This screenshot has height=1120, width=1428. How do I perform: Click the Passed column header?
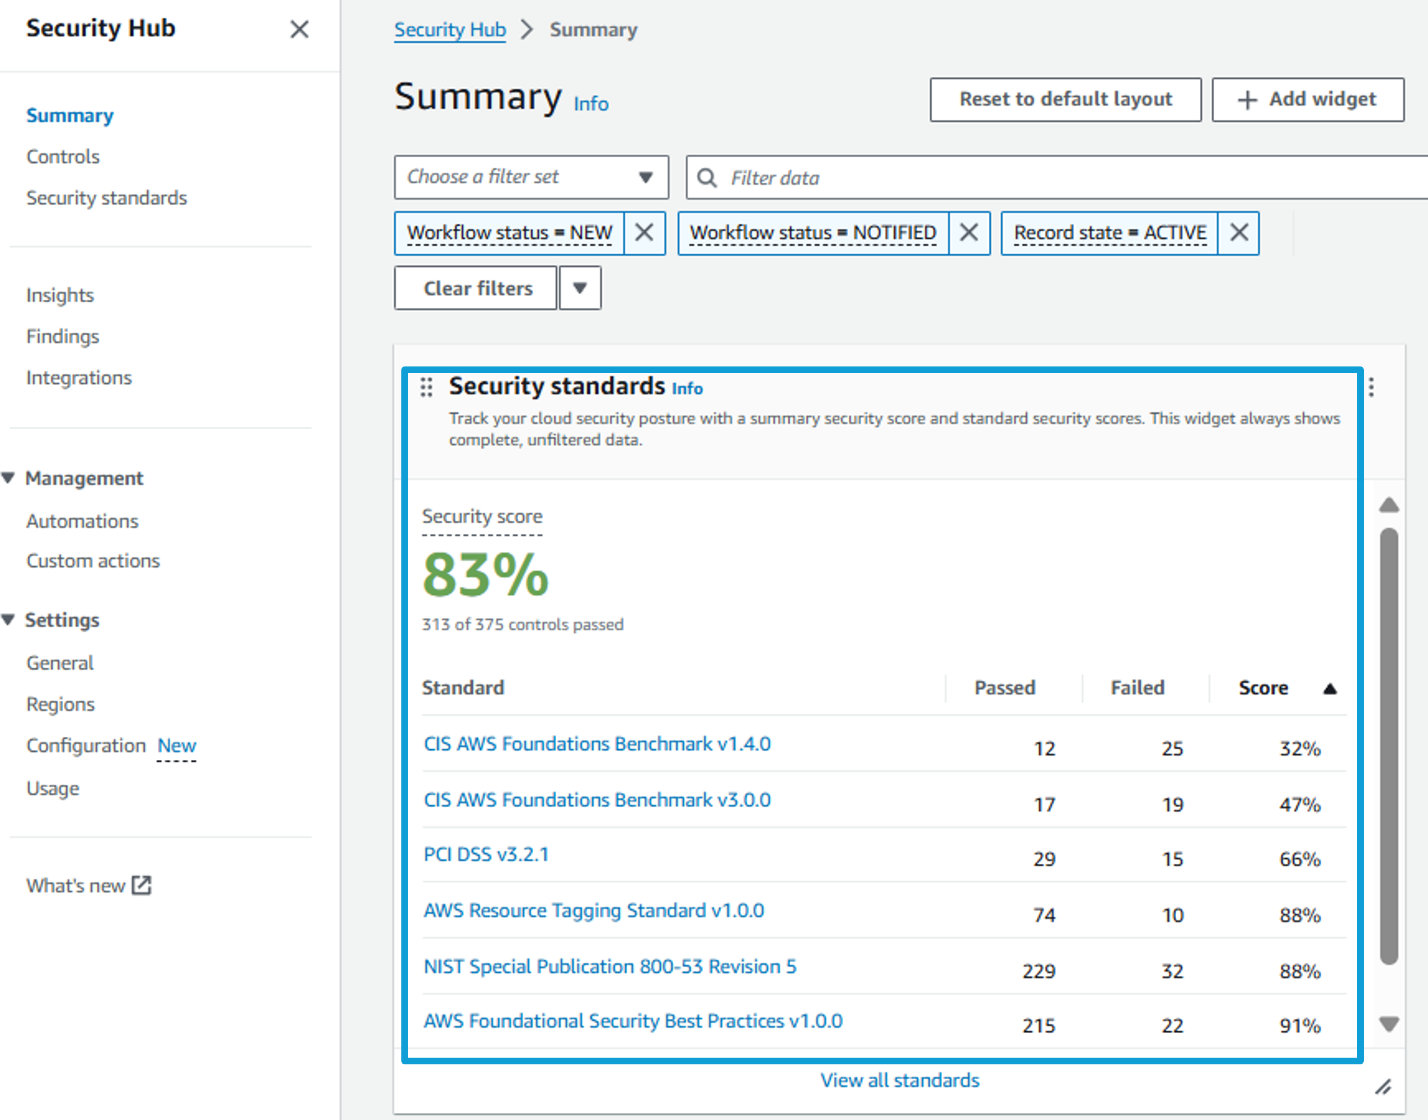[1005, 688]
